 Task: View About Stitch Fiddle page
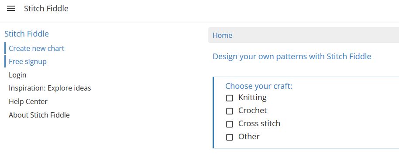pos(39,115)
